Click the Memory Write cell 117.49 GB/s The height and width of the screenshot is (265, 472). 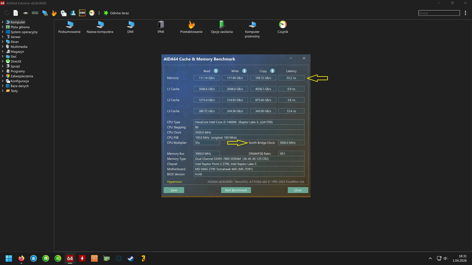235,78
